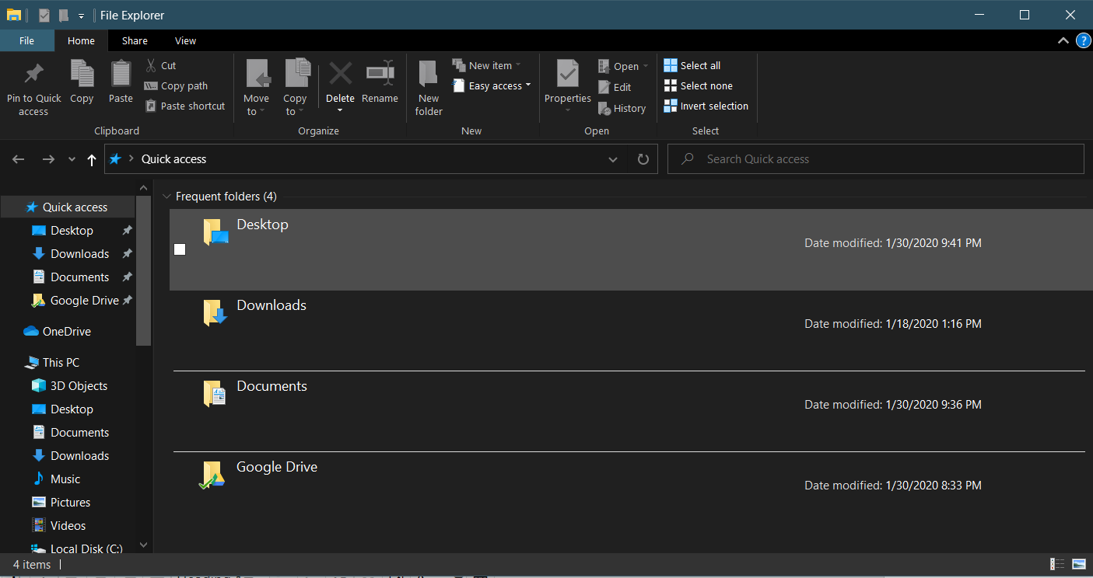This screenshot has width=1093, height=578.
Task: Create a New folder from ribbon
Action: (x=429, y=88)
